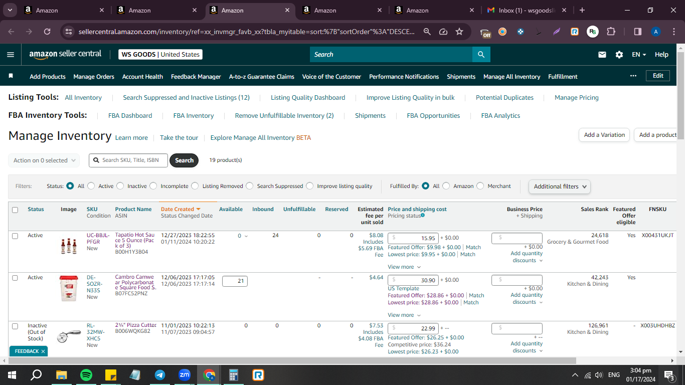This screenshot has height=385, width=685.
Task: Open Feedback Manager in the nav bar
Action: pos(196,77)
